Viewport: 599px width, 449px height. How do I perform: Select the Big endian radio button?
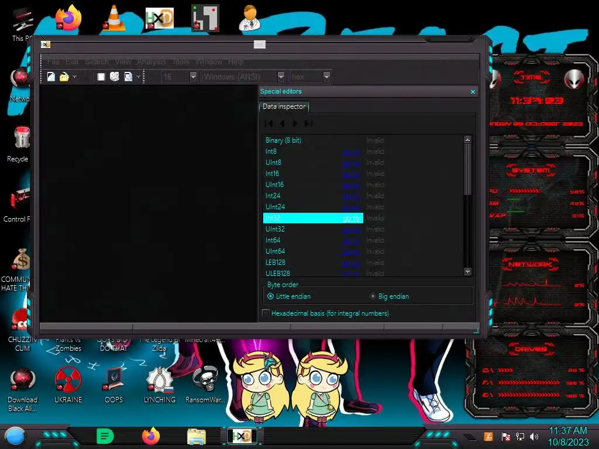[373, 296]
